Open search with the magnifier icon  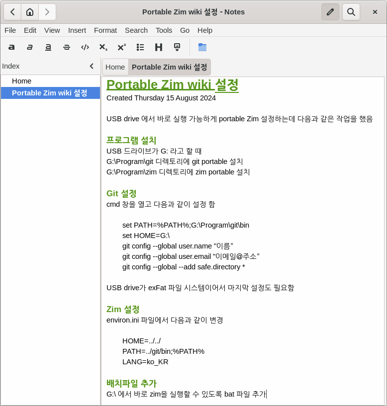click(x=351, y=12)
